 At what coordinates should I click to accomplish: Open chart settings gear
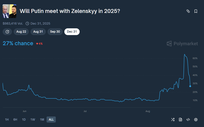point(196,119)
